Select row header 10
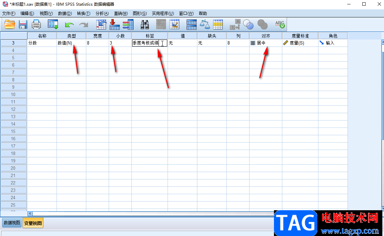 [14, 94]
